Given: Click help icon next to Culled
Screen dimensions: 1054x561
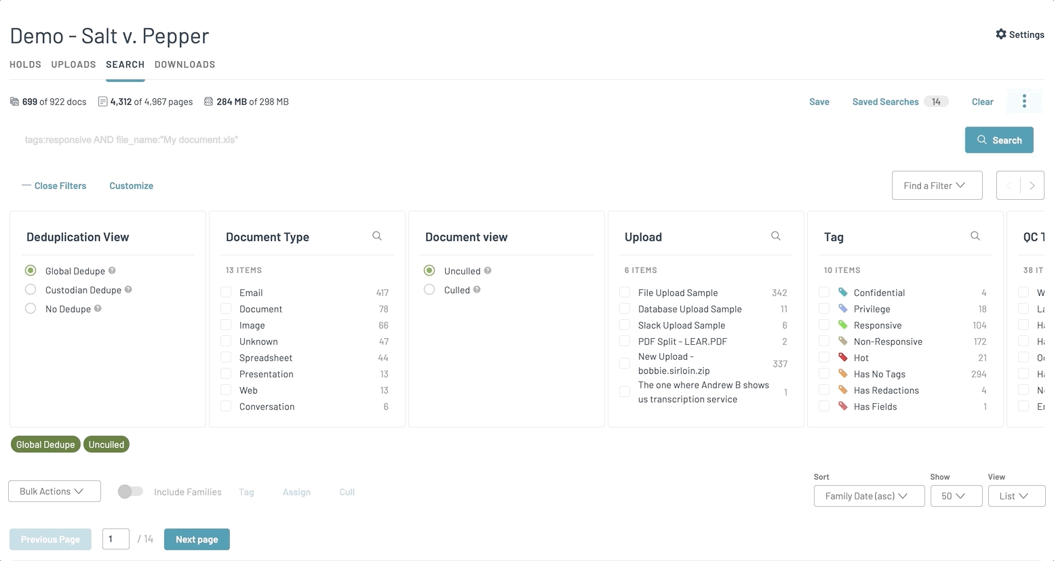Looking at the screenshot, I should pos(477,289).
